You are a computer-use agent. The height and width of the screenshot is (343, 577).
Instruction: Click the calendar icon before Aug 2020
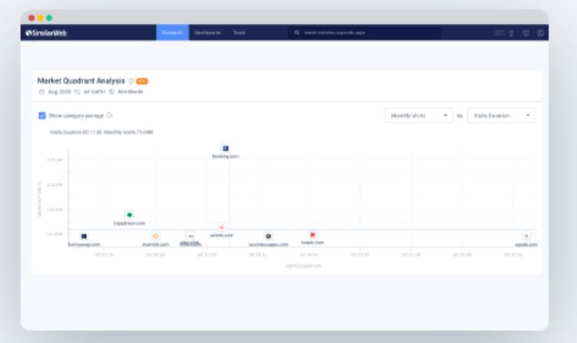(42, 92)
